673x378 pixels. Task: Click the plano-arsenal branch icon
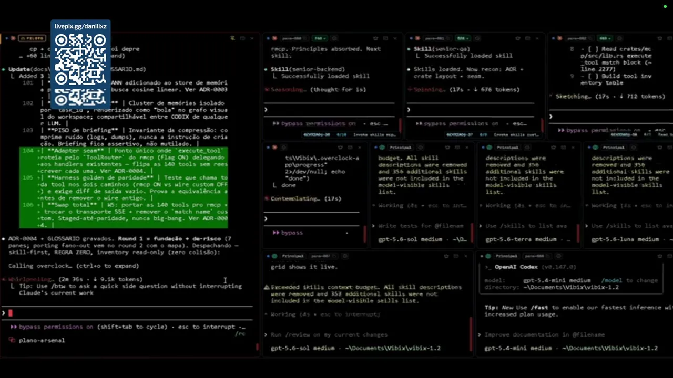[12, 340]
